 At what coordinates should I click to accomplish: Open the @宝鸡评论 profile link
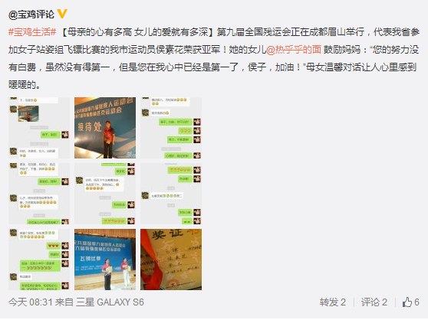pyautogui.click(x=31, y=14)
